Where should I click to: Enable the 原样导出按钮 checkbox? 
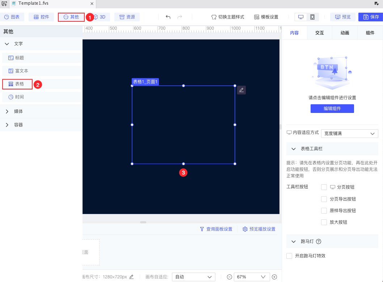click(324, 211)
